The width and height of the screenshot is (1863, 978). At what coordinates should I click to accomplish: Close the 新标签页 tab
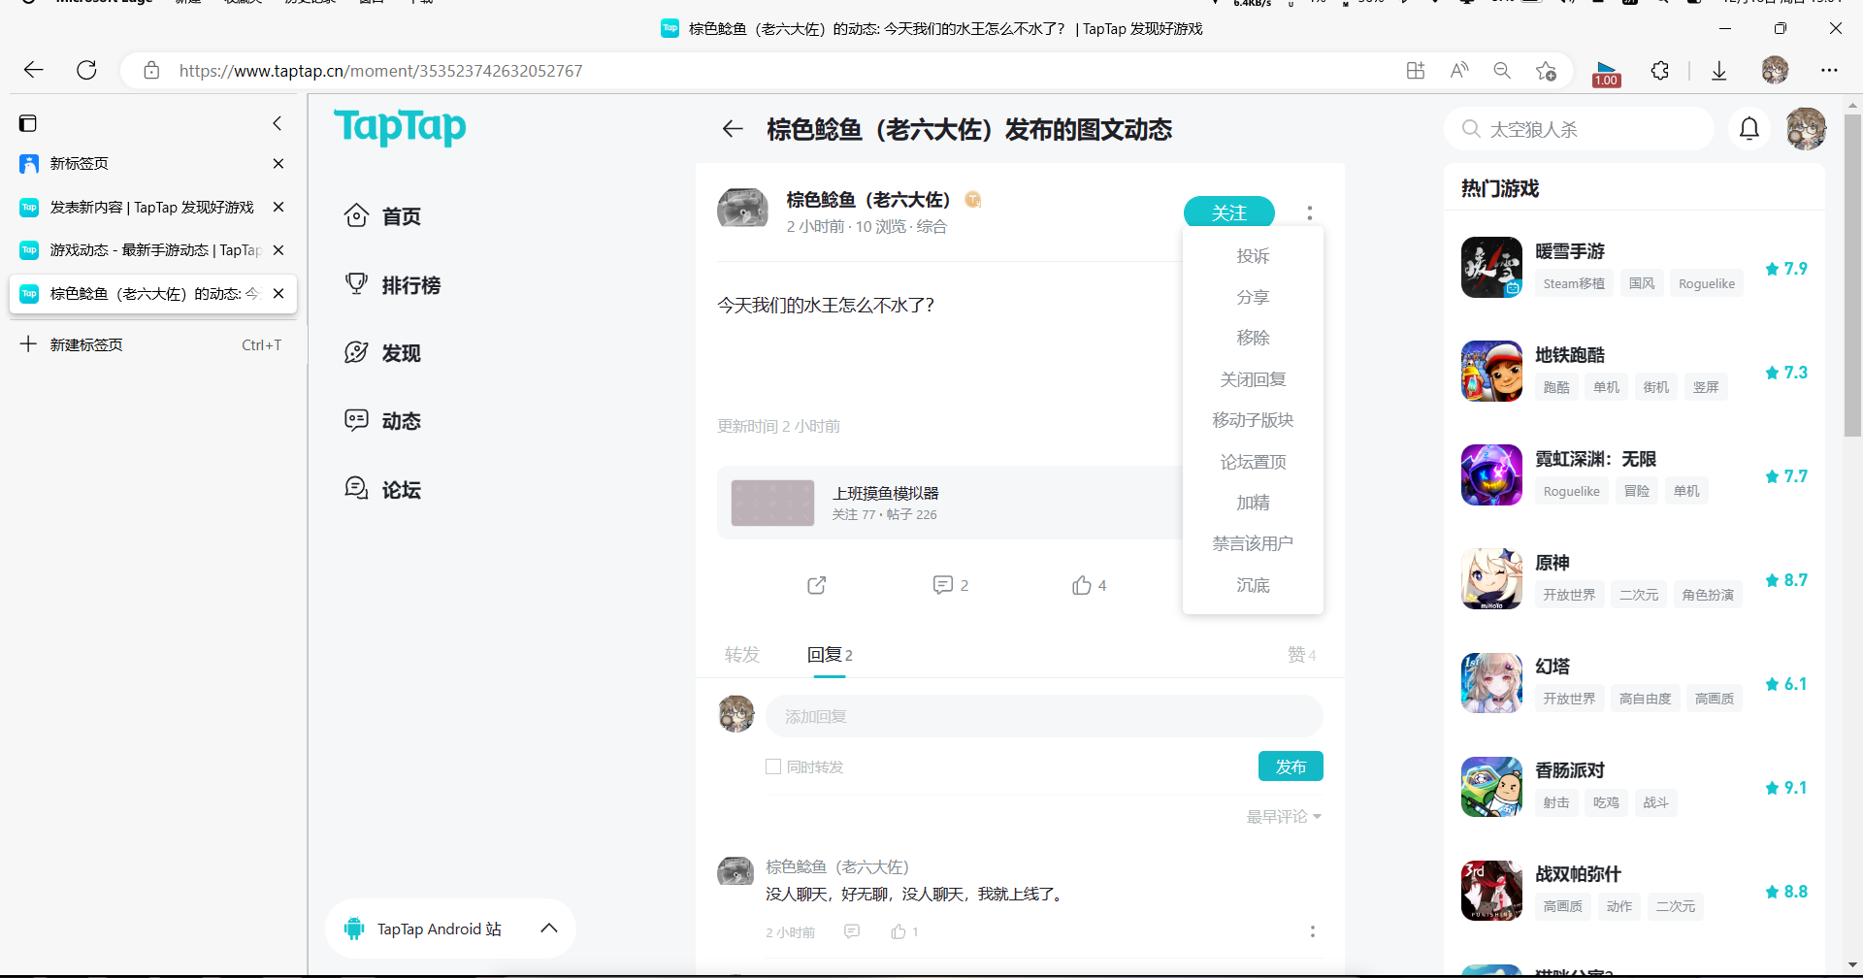[x=278, y=163]
